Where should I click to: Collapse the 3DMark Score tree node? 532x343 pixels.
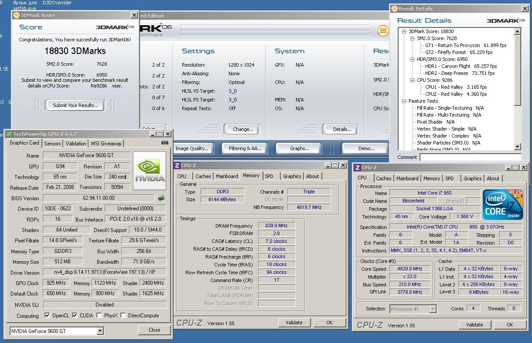[404, 31]
